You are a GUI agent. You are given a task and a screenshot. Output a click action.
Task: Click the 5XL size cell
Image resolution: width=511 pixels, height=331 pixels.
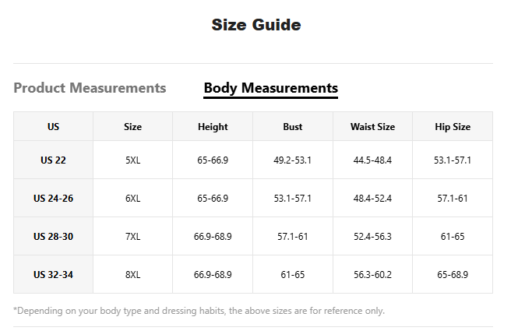click(132, 160)
